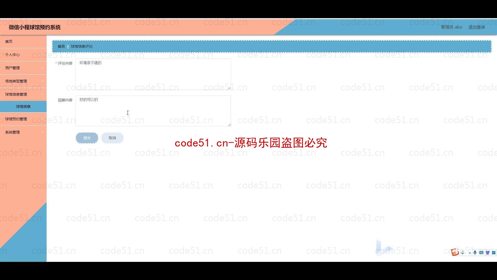
Task: Expand the 用户管理 dropdown menu
Action: 23,68
